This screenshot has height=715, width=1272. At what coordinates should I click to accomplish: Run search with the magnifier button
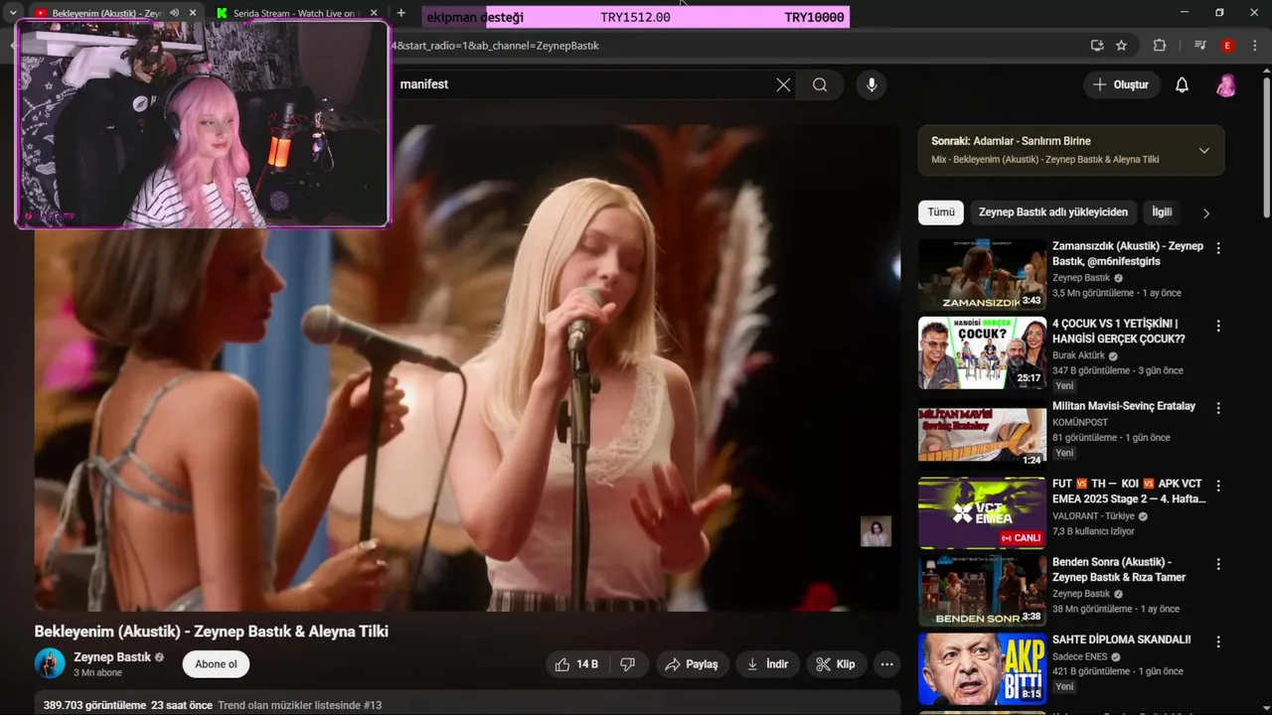(820, 84)
